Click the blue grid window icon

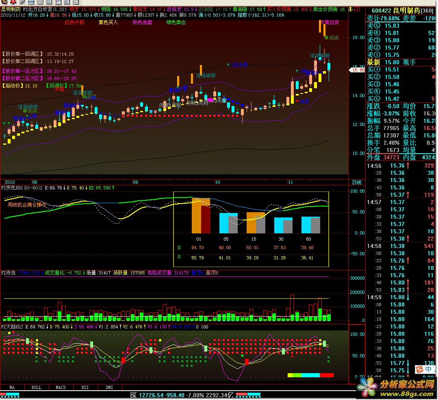click(x=67, y=2)
